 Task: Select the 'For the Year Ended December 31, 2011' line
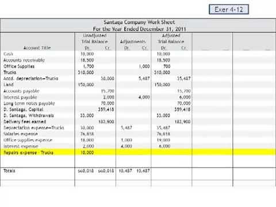(139, 29)
